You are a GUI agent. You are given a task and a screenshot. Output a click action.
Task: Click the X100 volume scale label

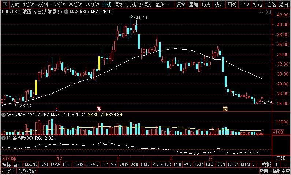point(277,132)
